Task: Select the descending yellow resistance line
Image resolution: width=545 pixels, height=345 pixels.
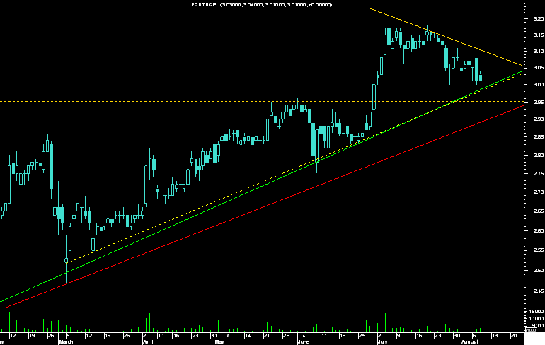Action: point(447,37)
